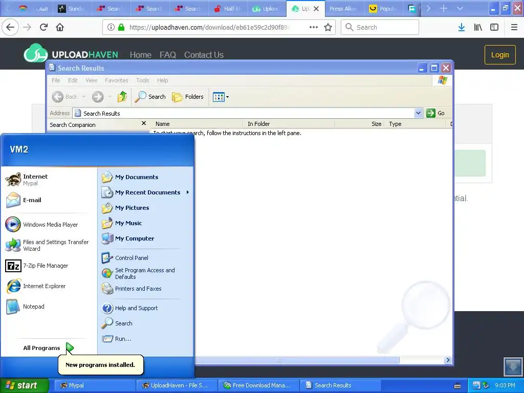Open UploadHaven Contact Us link
Viewport: 524px width, 393px height.
pos(204,55)
